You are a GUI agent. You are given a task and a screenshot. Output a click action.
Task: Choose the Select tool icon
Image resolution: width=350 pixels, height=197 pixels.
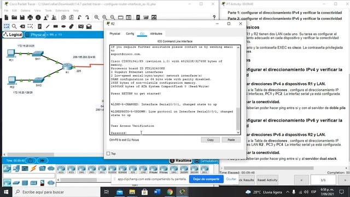7,26
